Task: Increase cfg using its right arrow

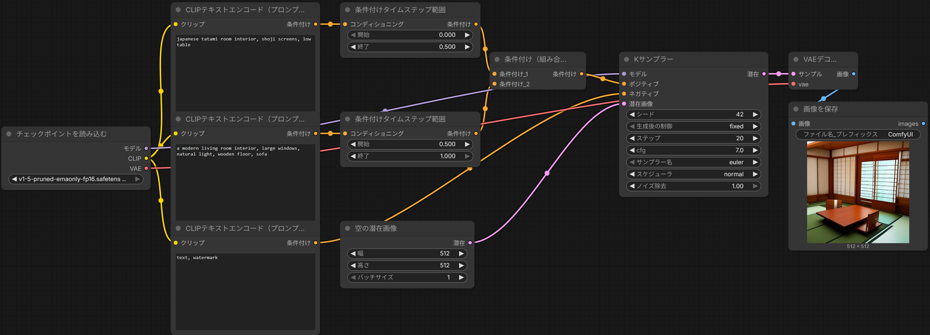Action: [755, 150]
